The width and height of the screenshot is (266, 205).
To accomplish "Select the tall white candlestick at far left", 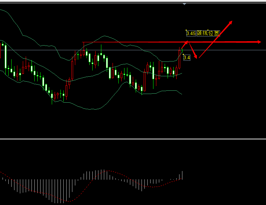I will pos(5,56).
